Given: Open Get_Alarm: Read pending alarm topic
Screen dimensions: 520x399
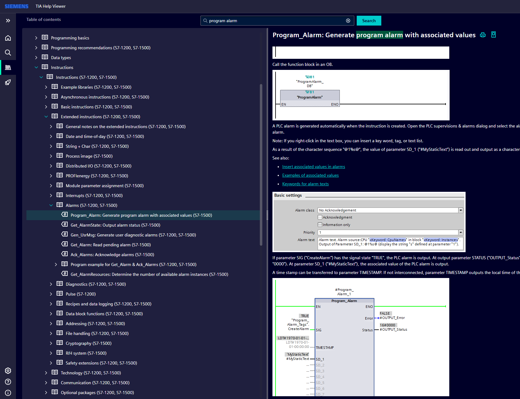Looking at the screenshot, I should (111, 245).
